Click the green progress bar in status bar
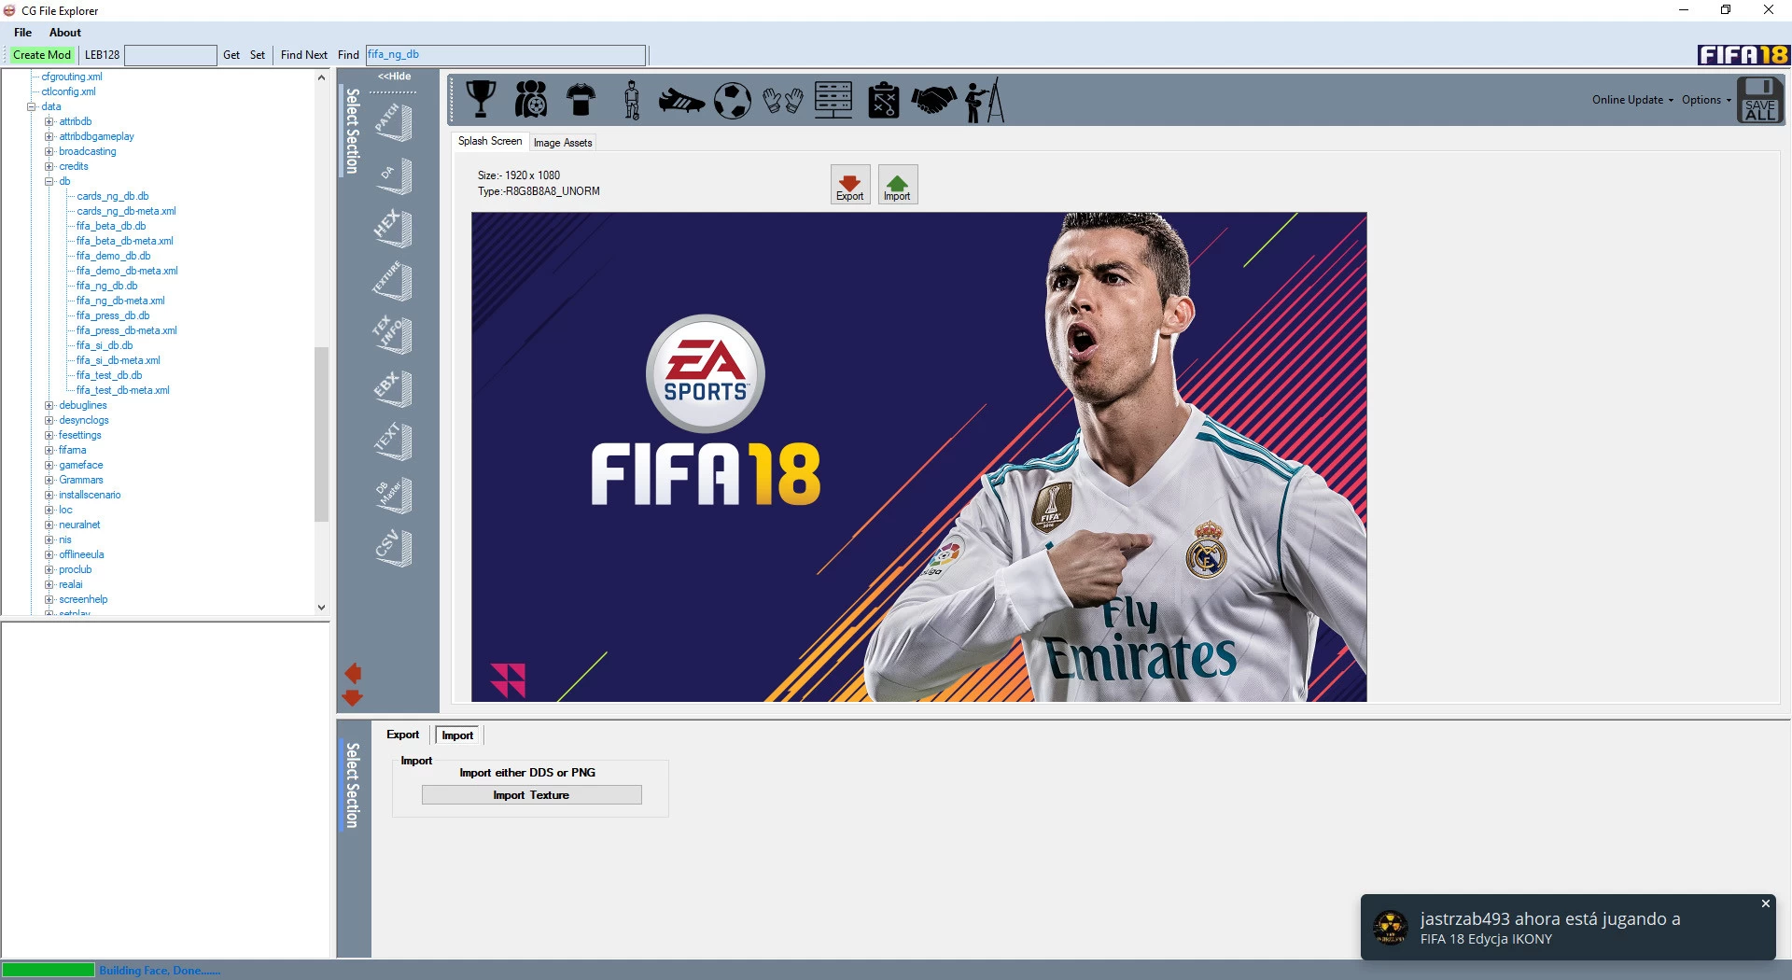Screen dimensions: 1792x980 coord(48,970)
